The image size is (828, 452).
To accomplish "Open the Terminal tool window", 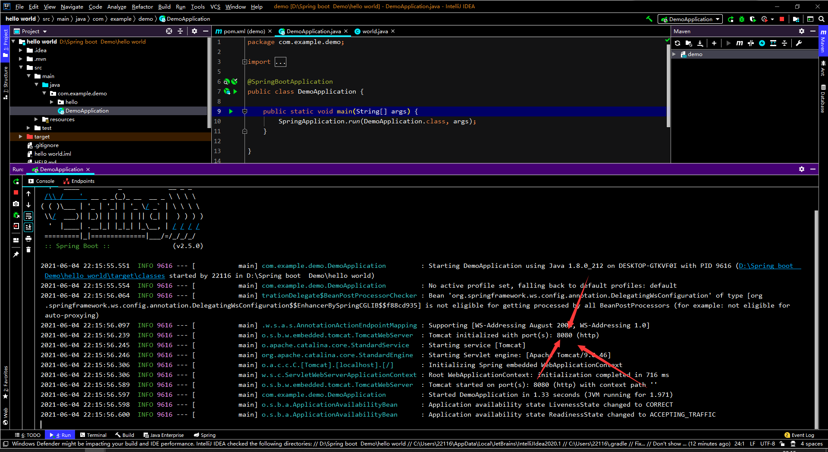I will 93,435.
